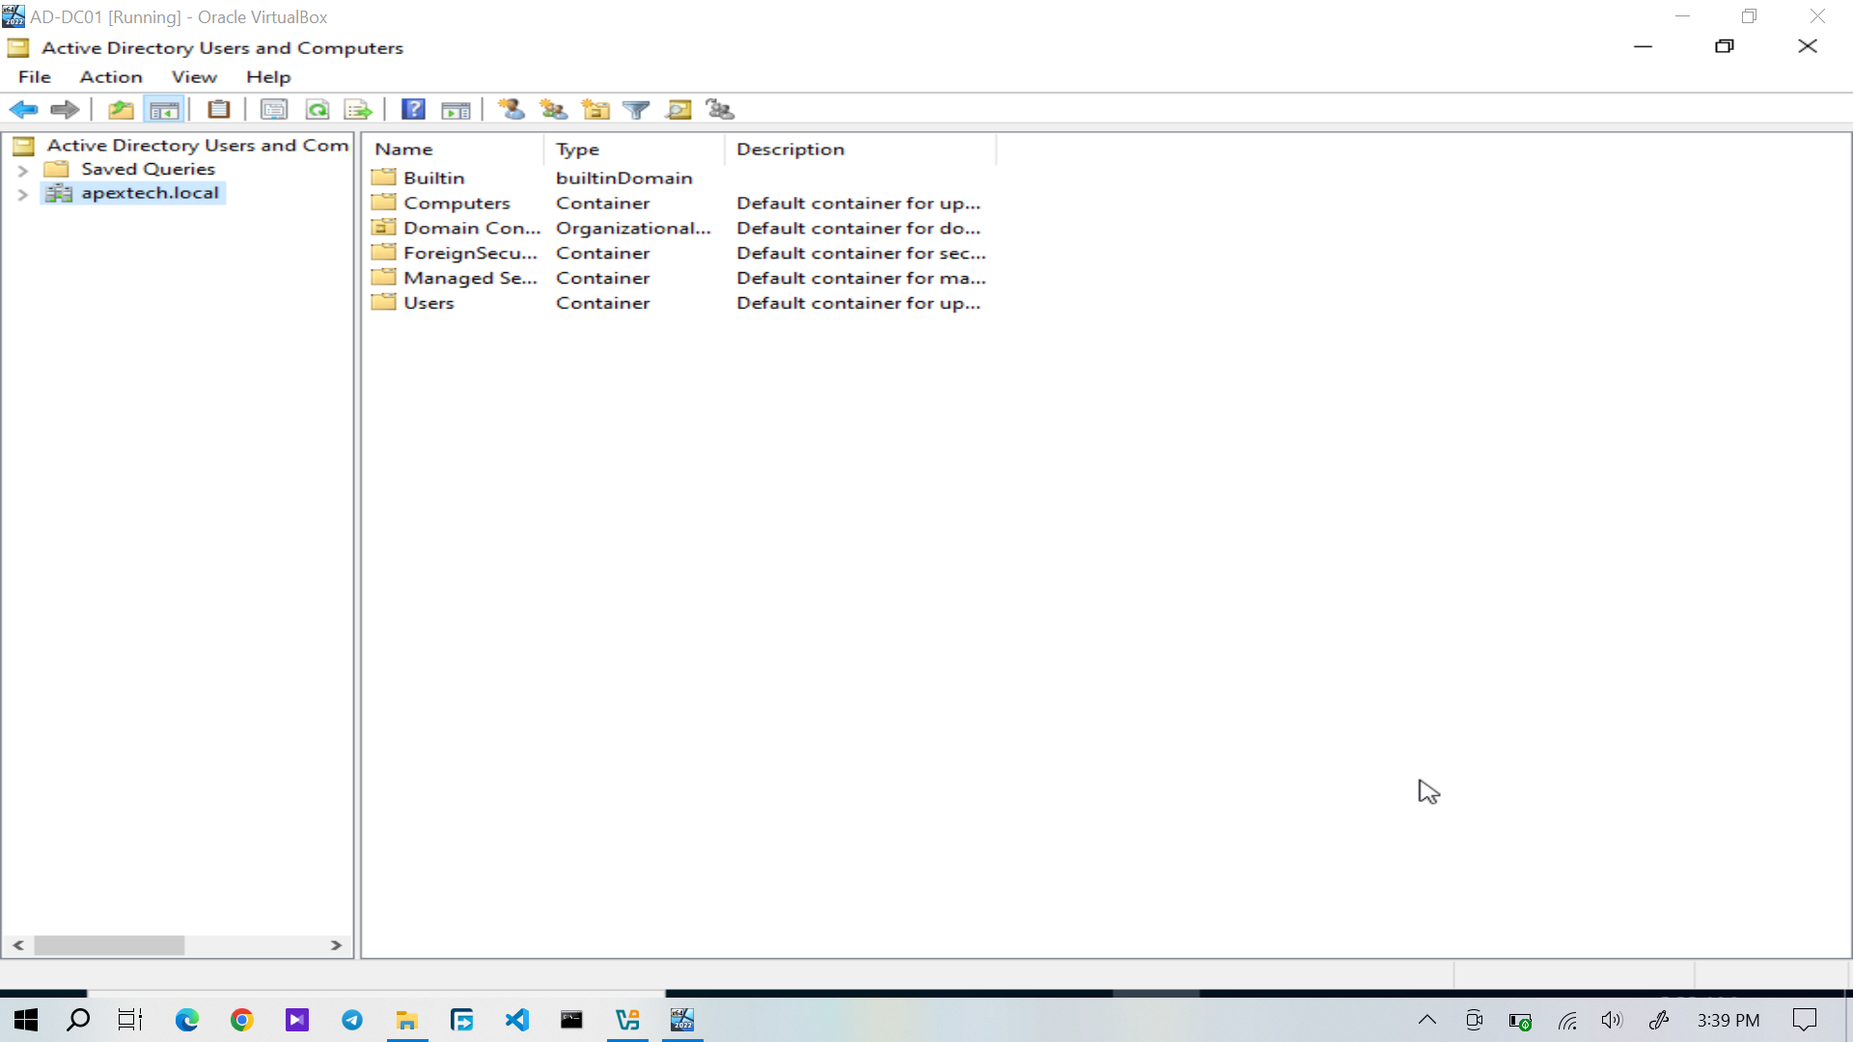
Task: Open File Explorer from taskbar
Action: (407, 1020)
